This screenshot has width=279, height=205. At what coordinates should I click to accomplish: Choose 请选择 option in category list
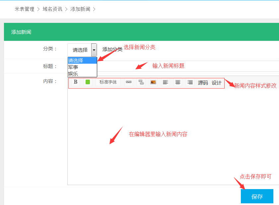click(82, 60)
